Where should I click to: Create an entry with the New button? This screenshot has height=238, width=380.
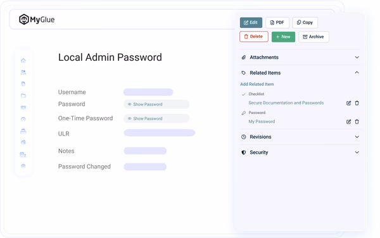coord(283,37)
